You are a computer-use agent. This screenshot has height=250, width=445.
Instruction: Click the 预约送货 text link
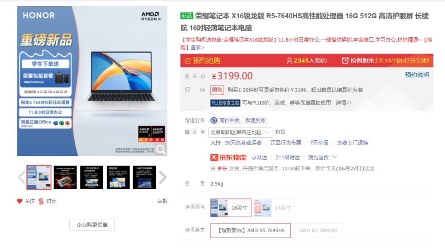click(x=318, y=158)
